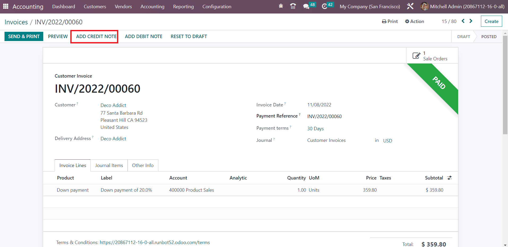Open the Terms & Conditions link

pos(155,242)
